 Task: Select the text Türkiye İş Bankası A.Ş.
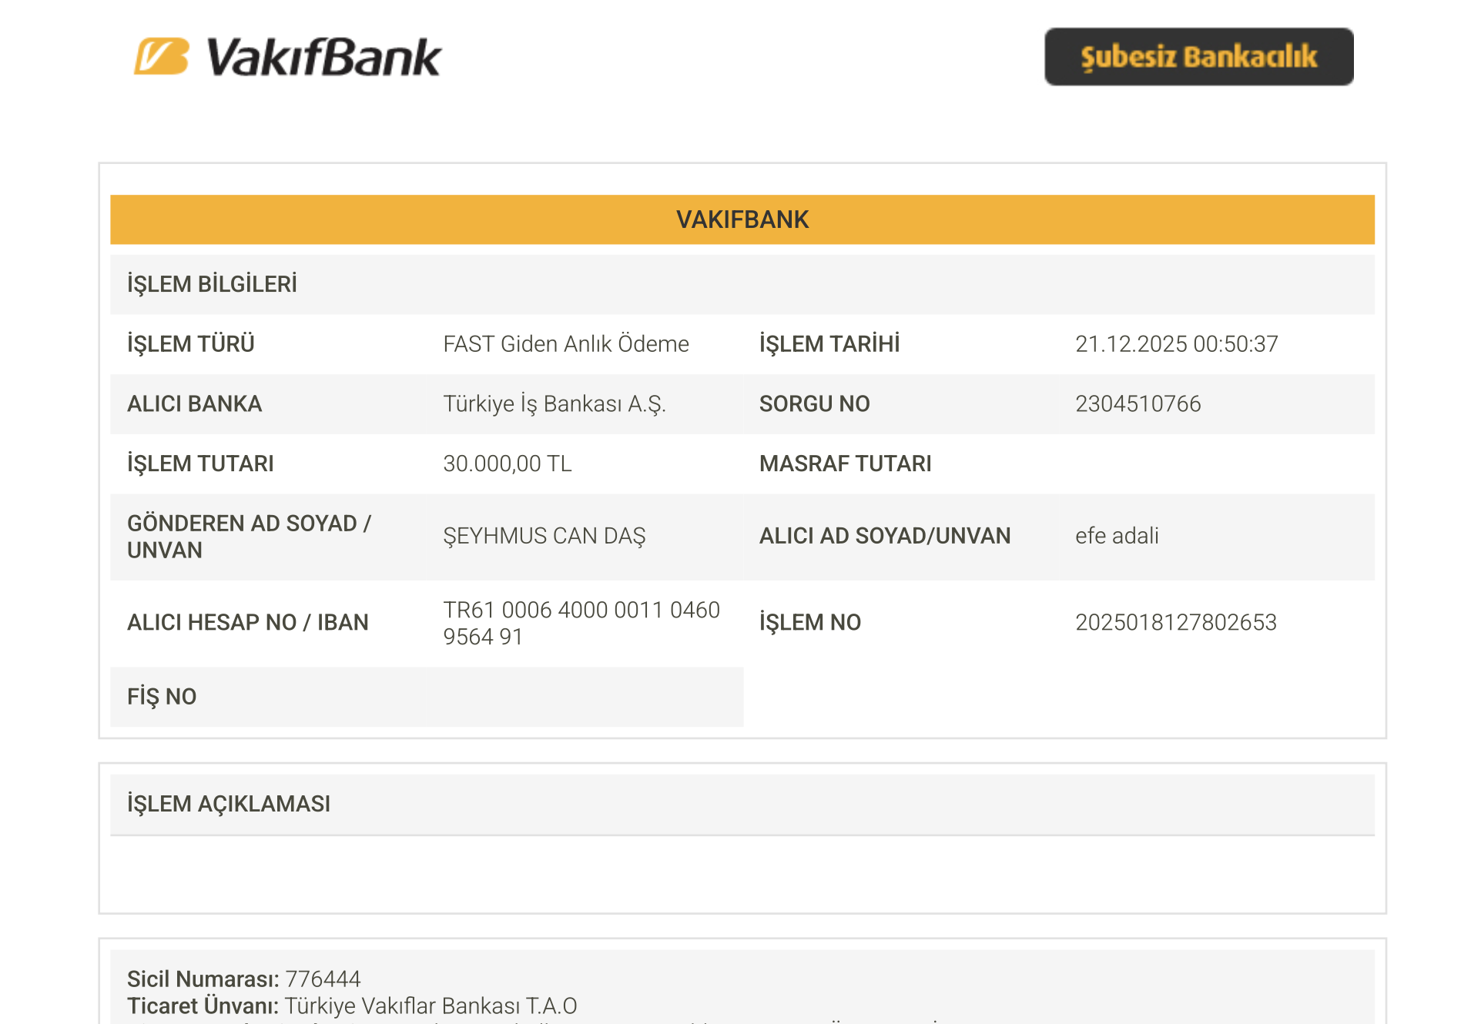click(x=555, y=404)
